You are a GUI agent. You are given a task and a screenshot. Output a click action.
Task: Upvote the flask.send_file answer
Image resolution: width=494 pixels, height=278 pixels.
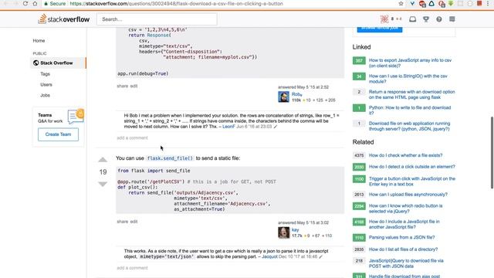point(103,160)
